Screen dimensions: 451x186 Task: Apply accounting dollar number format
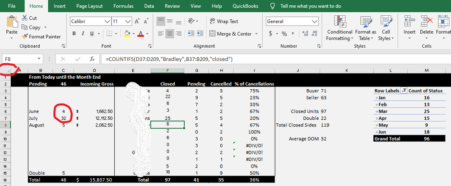pos(270,34)
